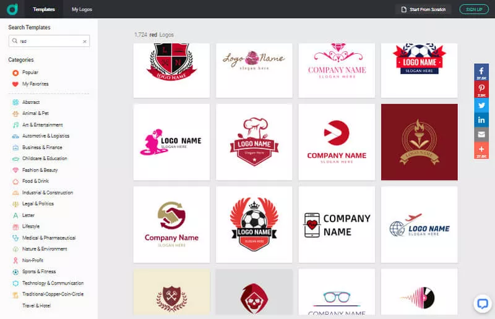
Task: Choose phone heart Company Name template
Action: pyautogui.click(x=337, y=224)
